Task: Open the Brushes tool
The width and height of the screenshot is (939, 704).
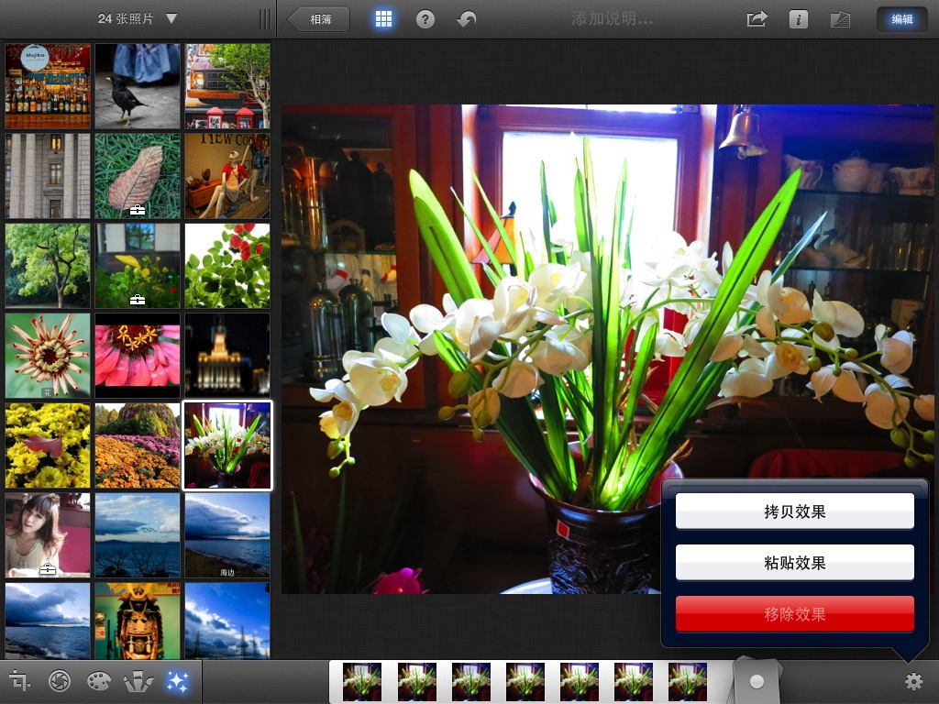Action: (x=138, y=681)
